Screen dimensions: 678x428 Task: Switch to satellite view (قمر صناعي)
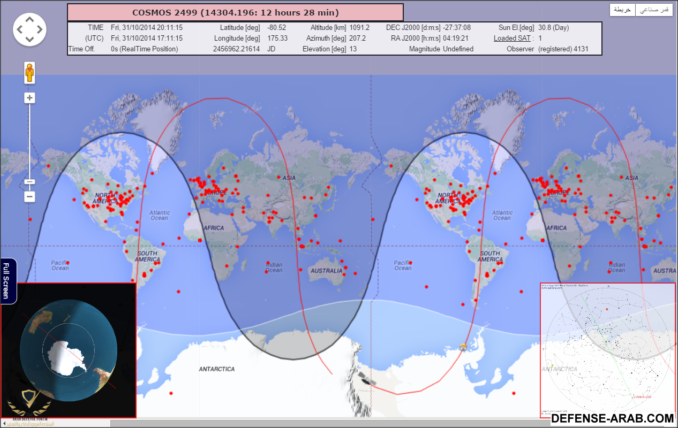tap(654, 10)
